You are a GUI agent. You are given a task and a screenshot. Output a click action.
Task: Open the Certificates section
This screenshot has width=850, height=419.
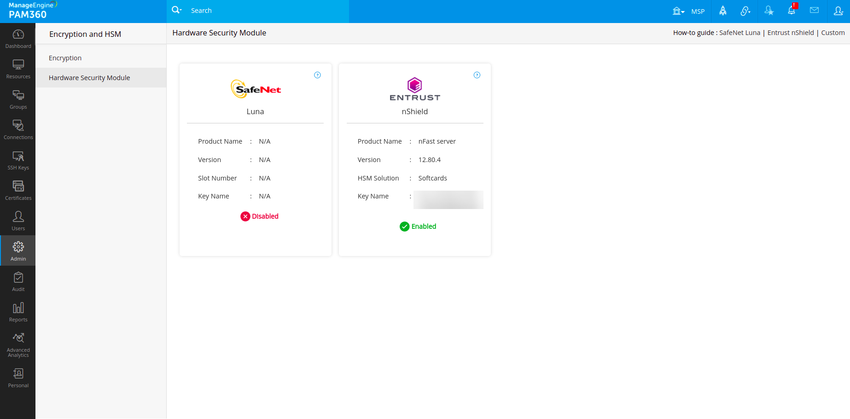click(x=18, y=191)
